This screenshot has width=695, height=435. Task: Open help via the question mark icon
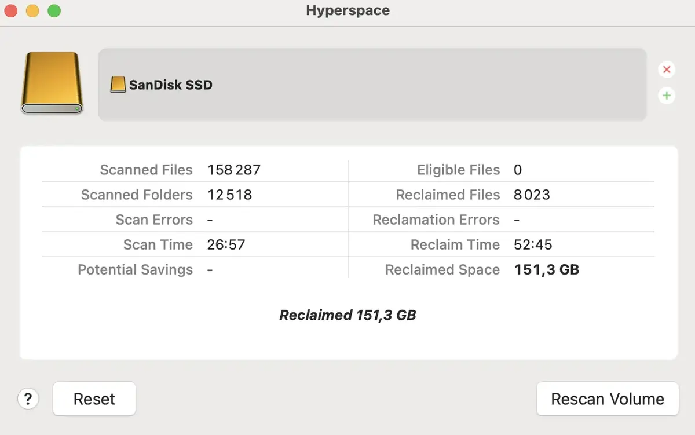28,399
